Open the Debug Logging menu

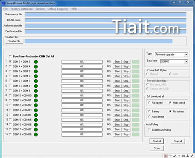coord(57,9)
